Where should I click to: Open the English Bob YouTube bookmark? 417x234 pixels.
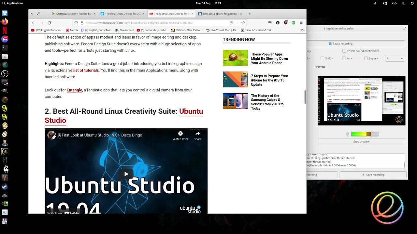click(x=47, y=30)
